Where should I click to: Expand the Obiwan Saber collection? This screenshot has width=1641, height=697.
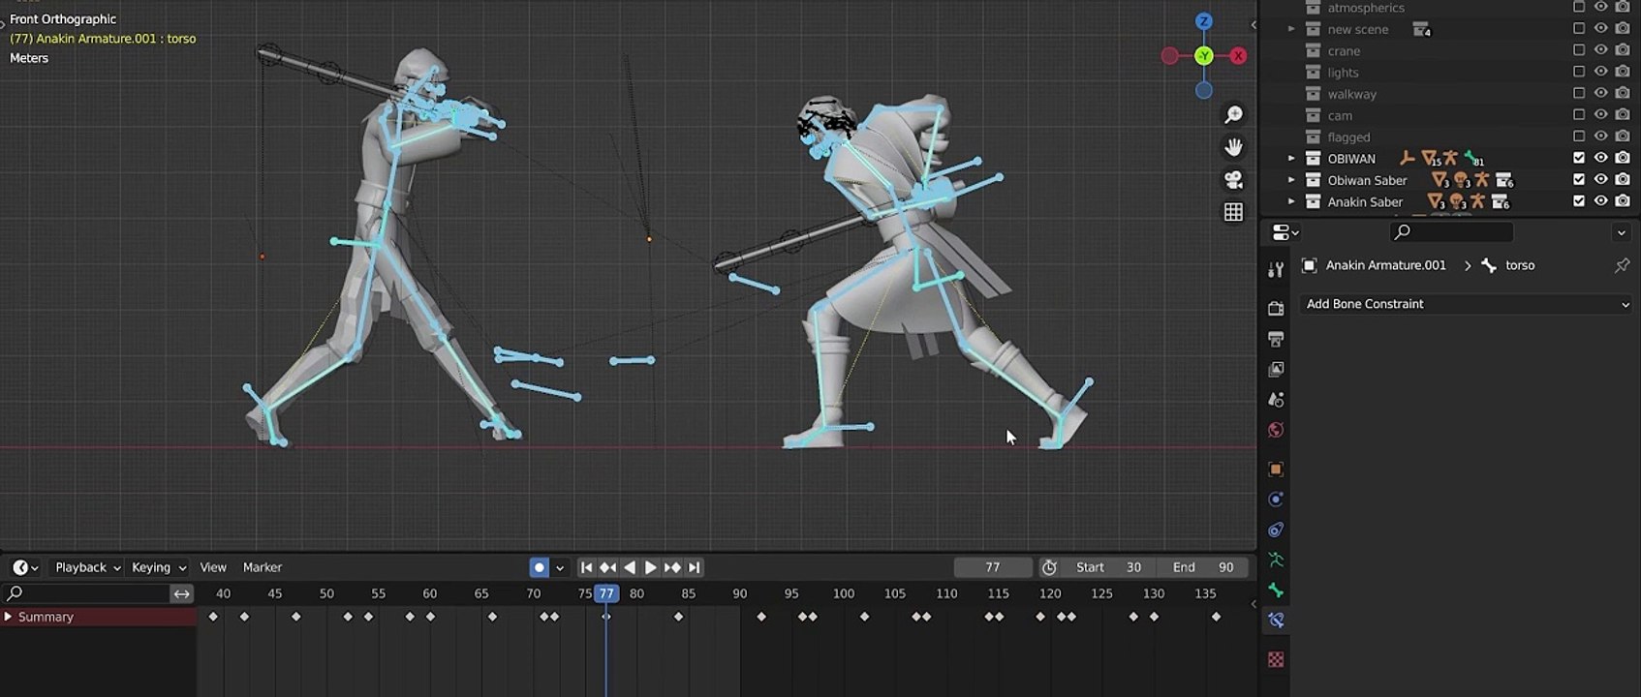[x=1291, y=180]
